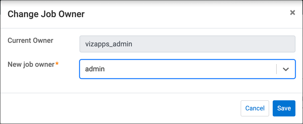Screen dimensions: 303x124
Task: Expand the New job owner chevron arrow
Action: pos(286,69)
